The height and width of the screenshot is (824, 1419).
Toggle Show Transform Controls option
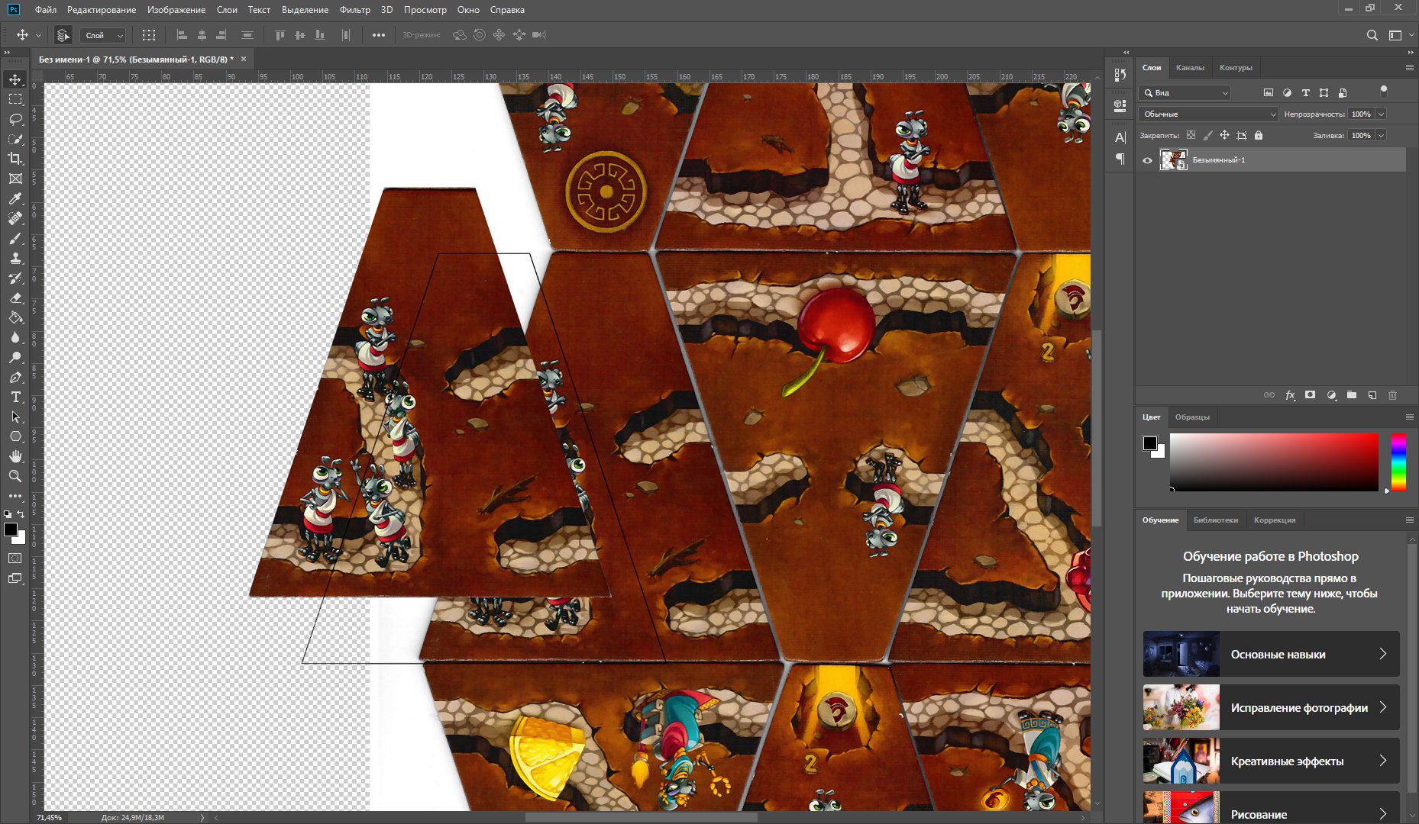coord(149,35)
